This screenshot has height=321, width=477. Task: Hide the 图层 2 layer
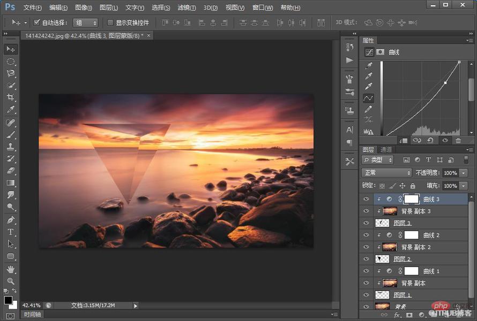pos(366,259)
